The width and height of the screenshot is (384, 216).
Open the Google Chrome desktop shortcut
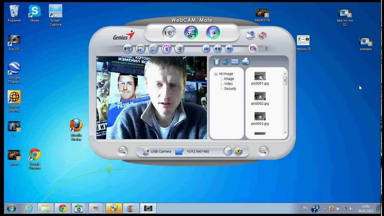(x=35, y=159)
